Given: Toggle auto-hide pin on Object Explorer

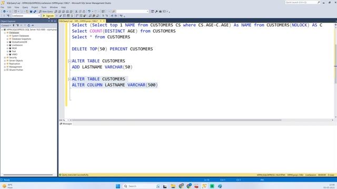Looking at the screenshot, I should click(x=52, y=21).
